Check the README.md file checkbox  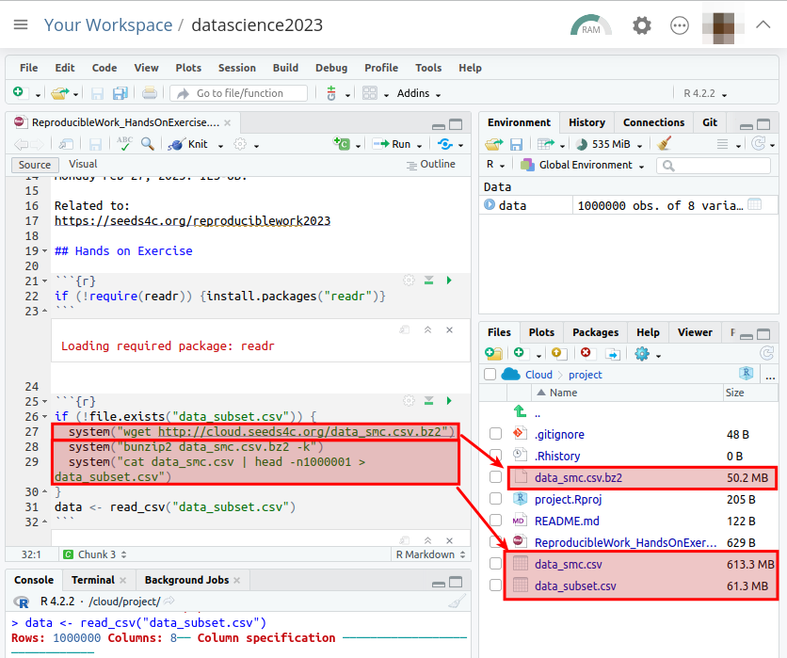tap(495, 520)
